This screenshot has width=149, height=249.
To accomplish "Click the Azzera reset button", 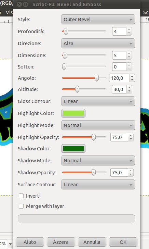I will [x=61, y=242].
